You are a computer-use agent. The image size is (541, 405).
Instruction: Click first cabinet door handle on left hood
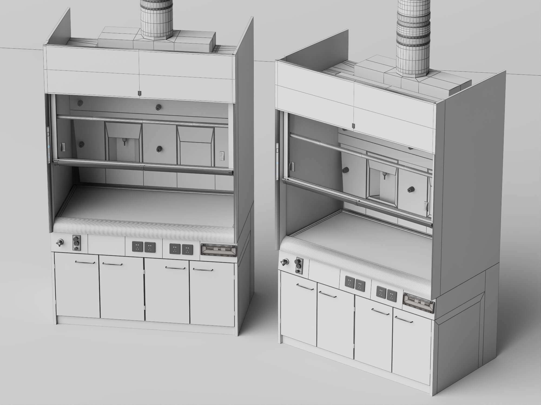click(85, 262)
